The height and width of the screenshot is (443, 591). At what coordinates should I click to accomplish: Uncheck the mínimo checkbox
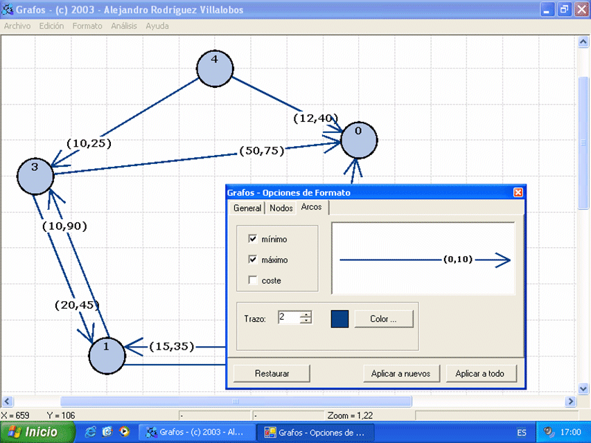coord(253,239)
